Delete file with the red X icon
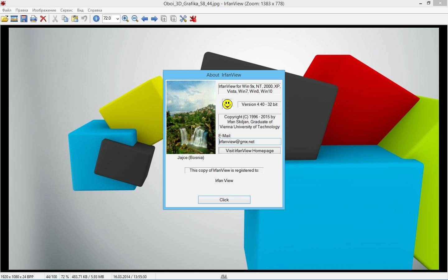The image size is (448, 280). click(43, 19)
